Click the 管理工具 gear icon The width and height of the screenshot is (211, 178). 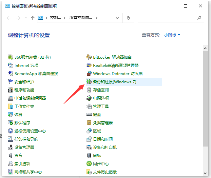tap(89, 106)
